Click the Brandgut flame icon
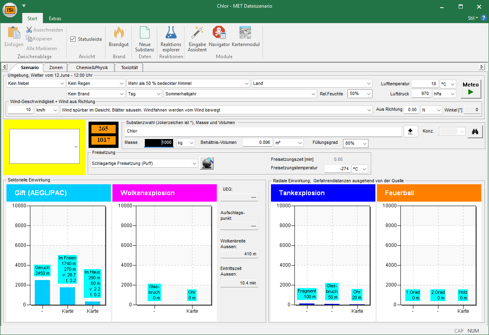The image size is (489, 335). click(119, 33)
